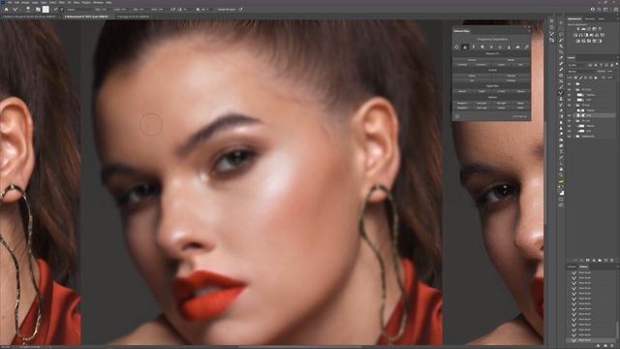The image size is (620, 349).
Task: Click current brush load swatch in options bar
Action: 46,9
